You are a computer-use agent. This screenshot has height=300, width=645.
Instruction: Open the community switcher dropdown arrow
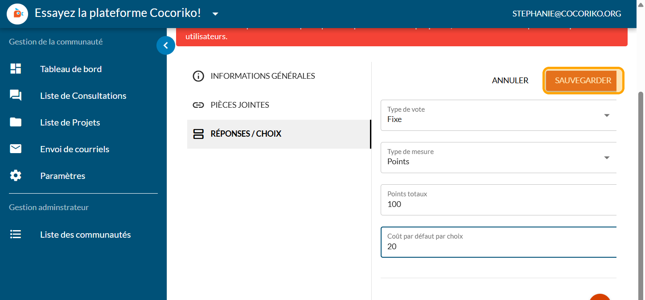pos(215,14)
